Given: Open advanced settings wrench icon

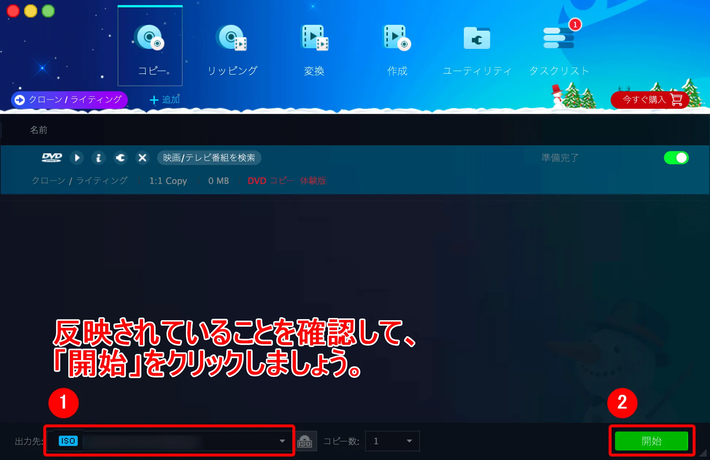Looking at the screenshot, I should 121,158.
